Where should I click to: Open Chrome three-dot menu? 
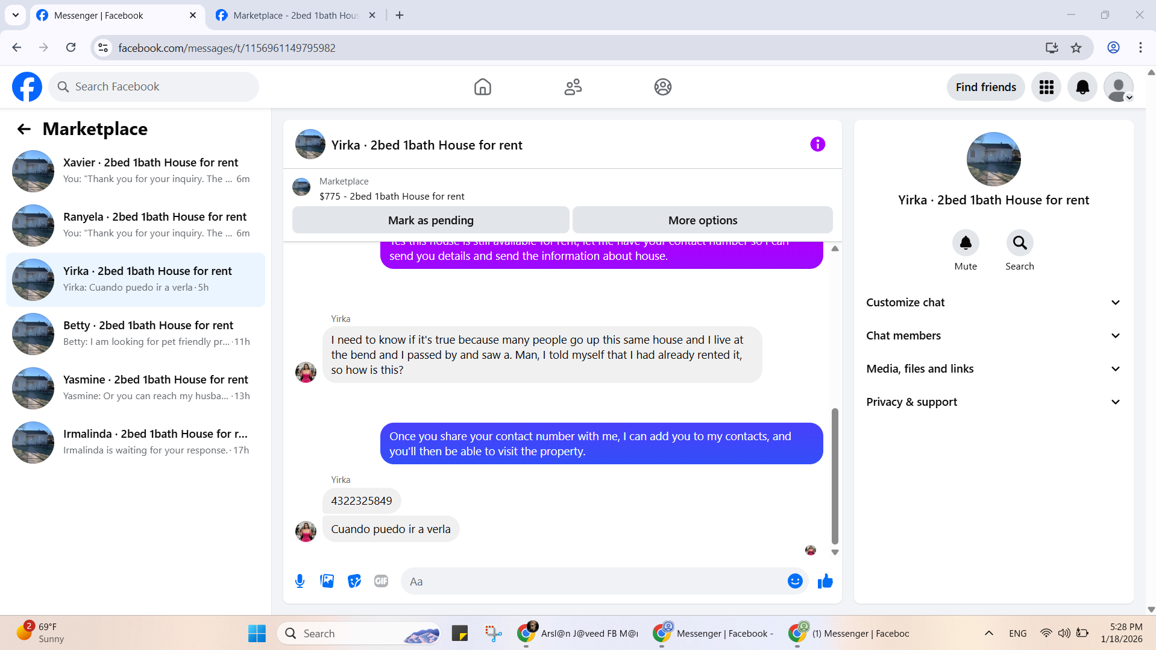coord(1140,48)
